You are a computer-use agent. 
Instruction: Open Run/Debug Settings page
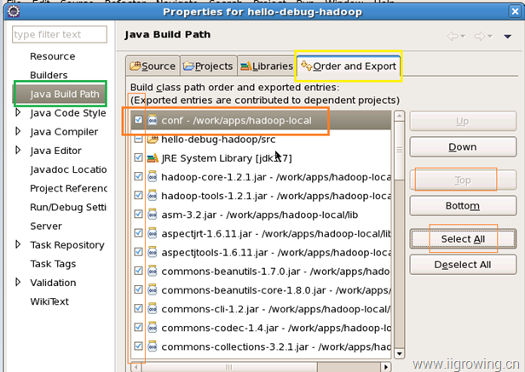point(68,207)
